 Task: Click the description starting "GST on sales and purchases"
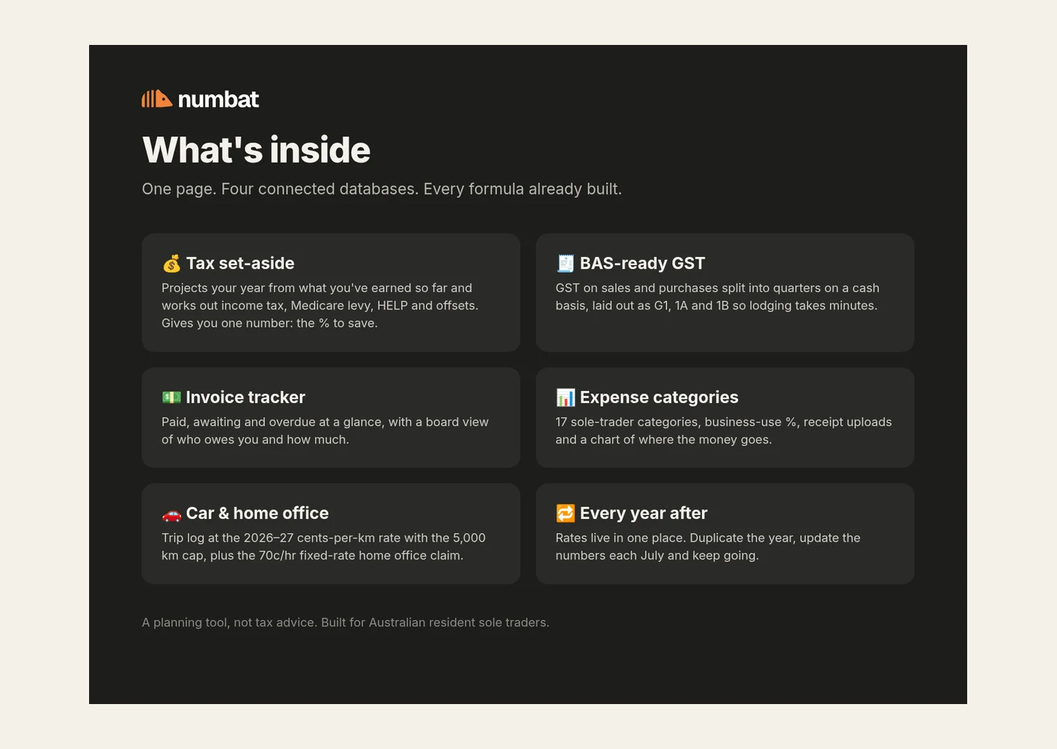point(717,297)
